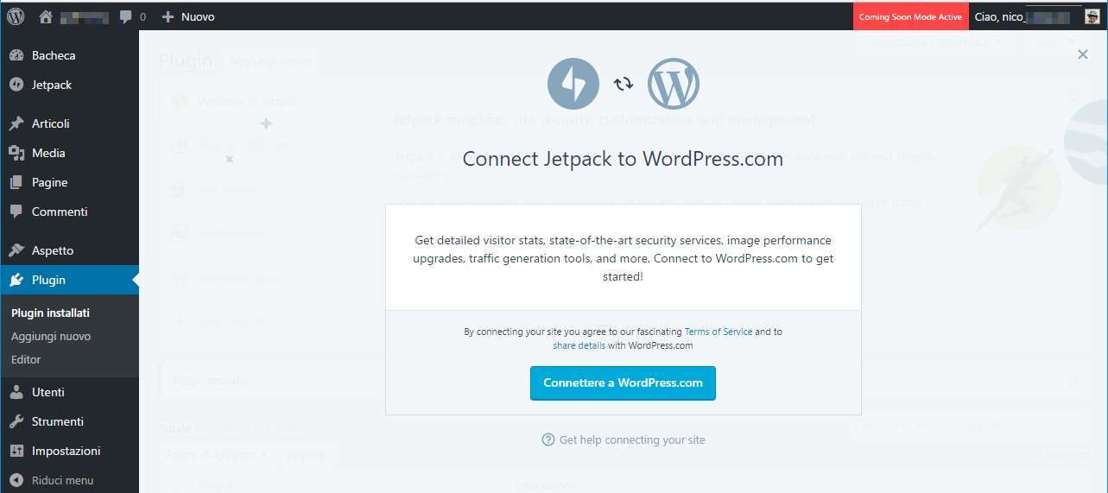
Task: Open Bacheca in the sidebar
Action: [54, 55]
